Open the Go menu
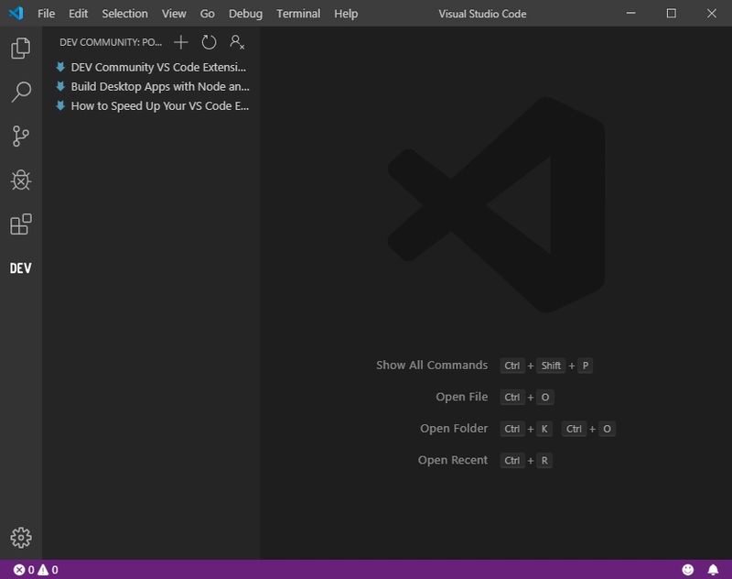 tap(208, 14)
